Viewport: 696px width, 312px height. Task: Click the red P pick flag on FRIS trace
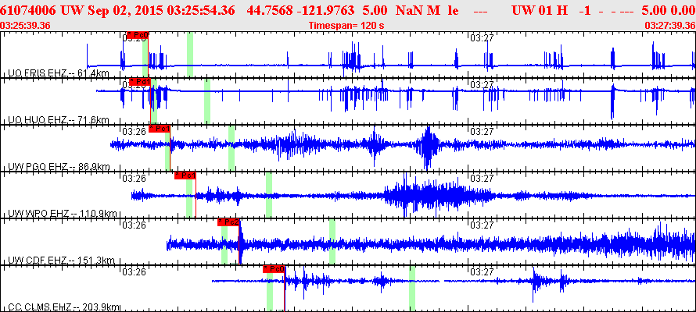[x=137, y=36]
